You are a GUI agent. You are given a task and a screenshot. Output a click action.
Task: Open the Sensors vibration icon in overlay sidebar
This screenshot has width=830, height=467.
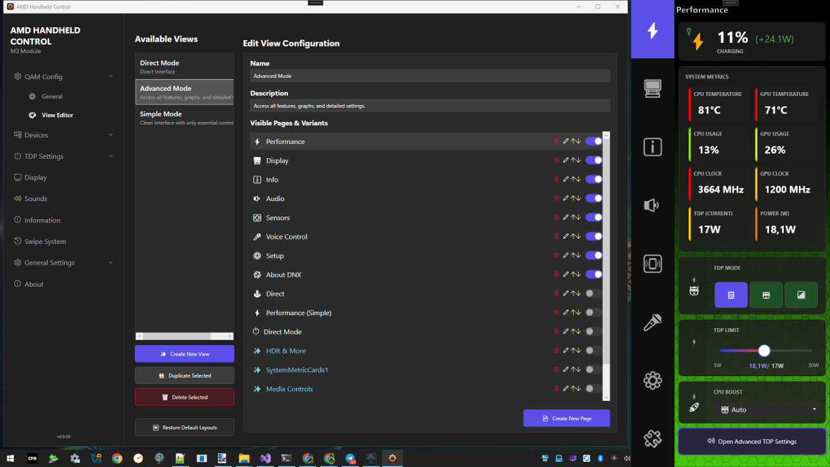[x=652, y=263]
